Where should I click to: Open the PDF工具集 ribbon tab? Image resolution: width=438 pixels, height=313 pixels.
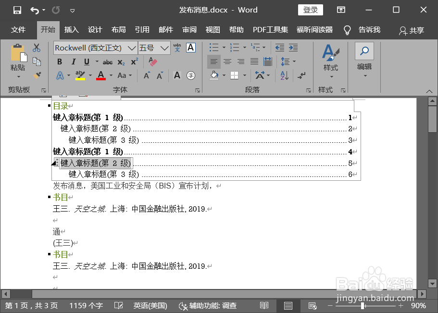click(x=270, y=29)
